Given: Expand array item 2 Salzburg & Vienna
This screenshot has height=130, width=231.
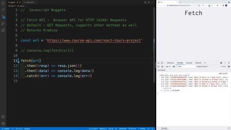Looking at the screenshot, I should [162, 82].
